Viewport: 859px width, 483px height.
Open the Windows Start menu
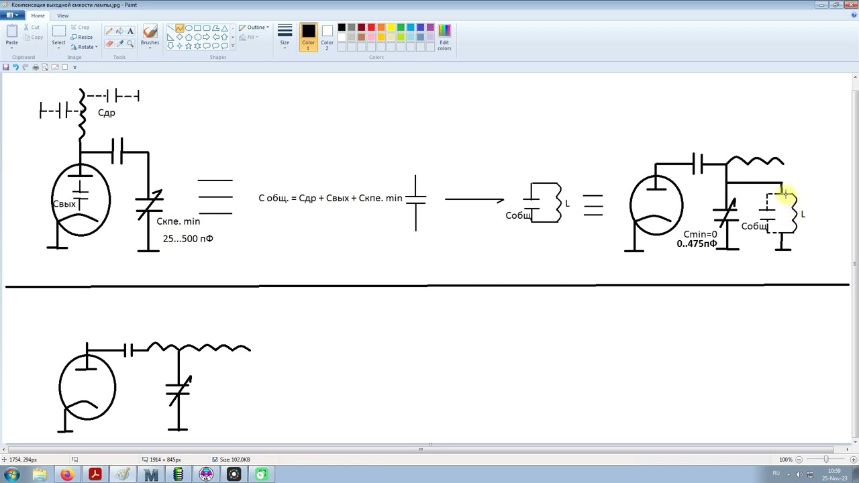click(12, 474)
